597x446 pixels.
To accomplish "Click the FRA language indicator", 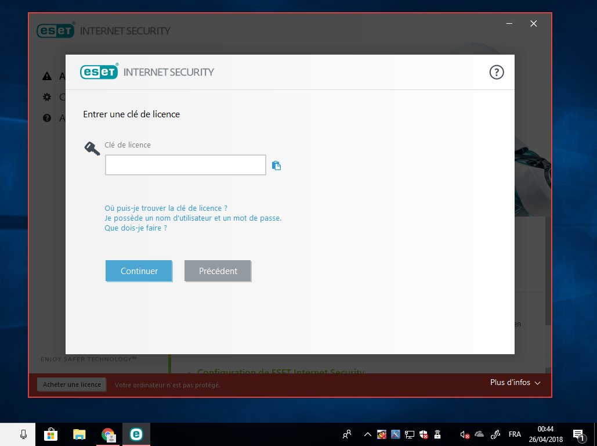I will click(515, 434).
